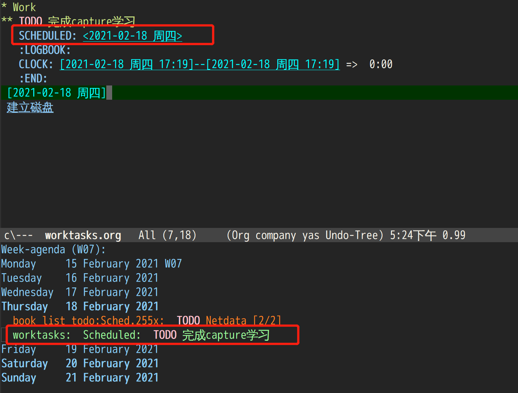This screenshot has height=393, width=518.
Task: Open the worktasks Scheduled 完成capture学习 agenda entry
Action: click(x=141, y=335)
